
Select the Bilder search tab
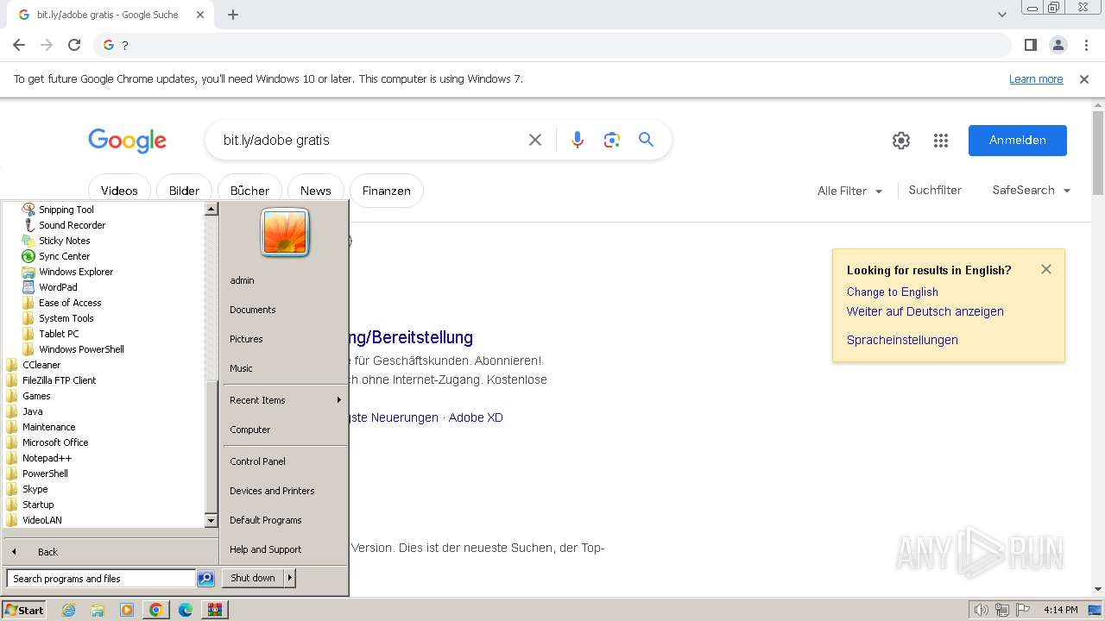[x=184, y=191]
